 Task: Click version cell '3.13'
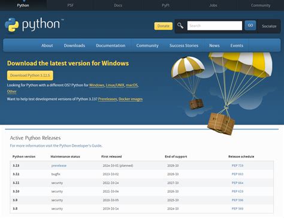pyautogui.click(x=16, y=165)
